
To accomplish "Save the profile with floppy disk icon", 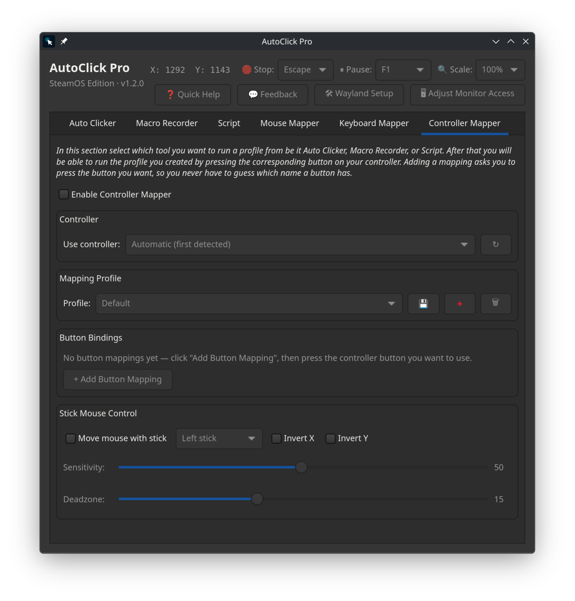I will tap(423, 304).
